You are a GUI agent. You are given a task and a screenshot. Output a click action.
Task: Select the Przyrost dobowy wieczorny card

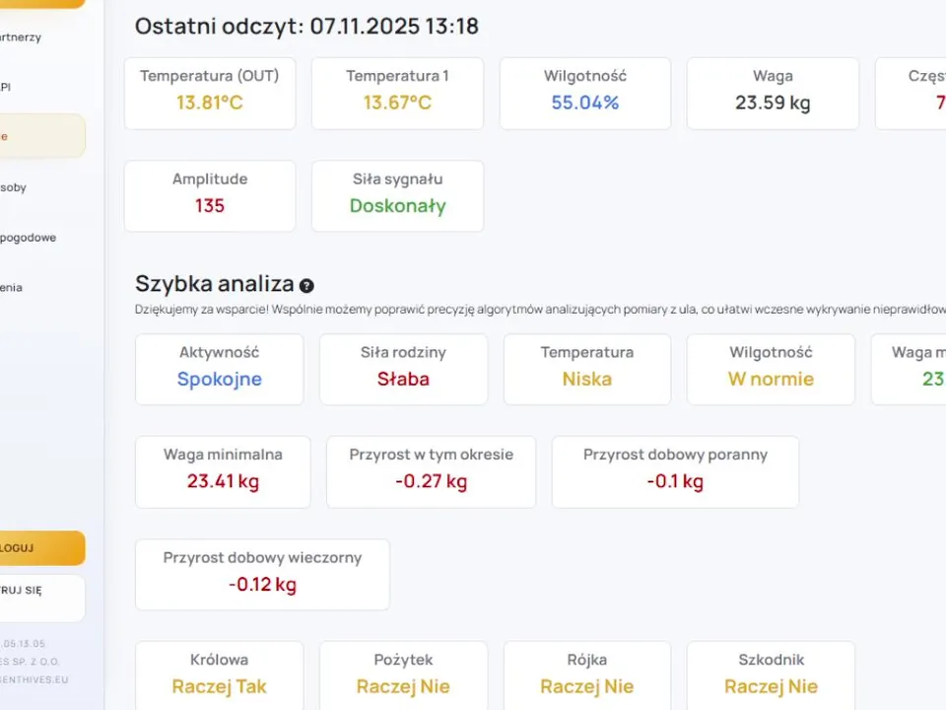coord(262,575)
